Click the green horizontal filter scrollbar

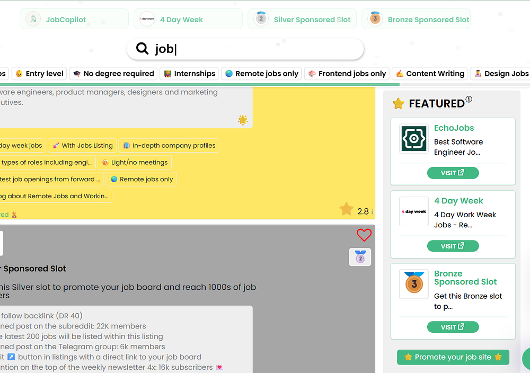point(199,84)
